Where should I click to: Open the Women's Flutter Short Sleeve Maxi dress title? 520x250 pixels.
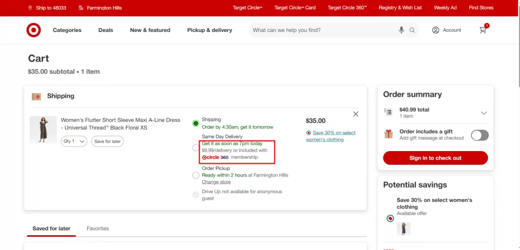(120, 124)
